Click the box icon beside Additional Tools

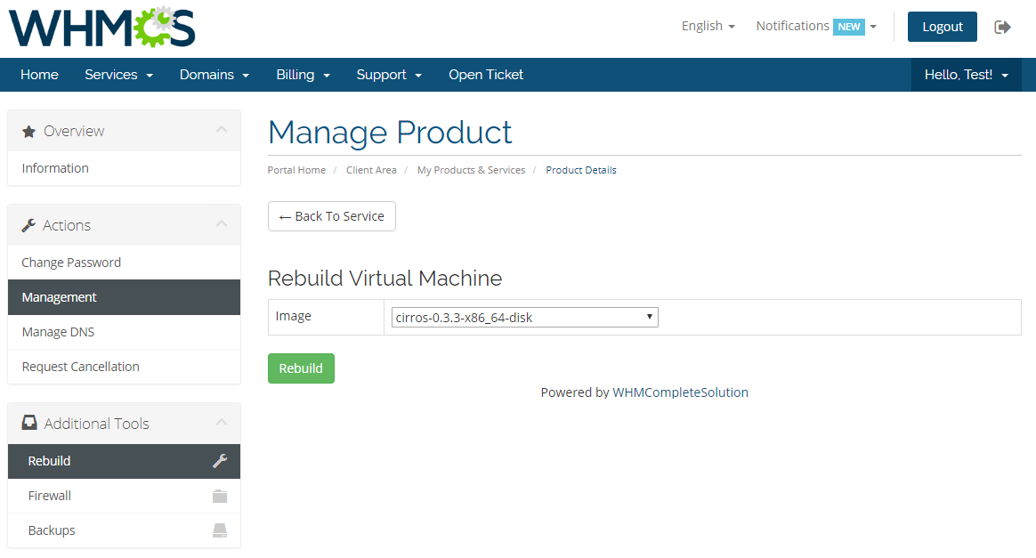pyautogui.click(x=28, y=423)
